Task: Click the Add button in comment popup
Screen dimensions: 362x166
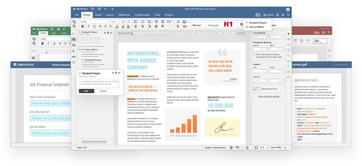Action: pos(86,91)
